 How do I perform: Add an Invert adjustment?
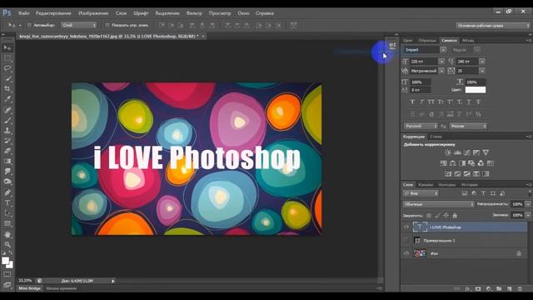448,174
